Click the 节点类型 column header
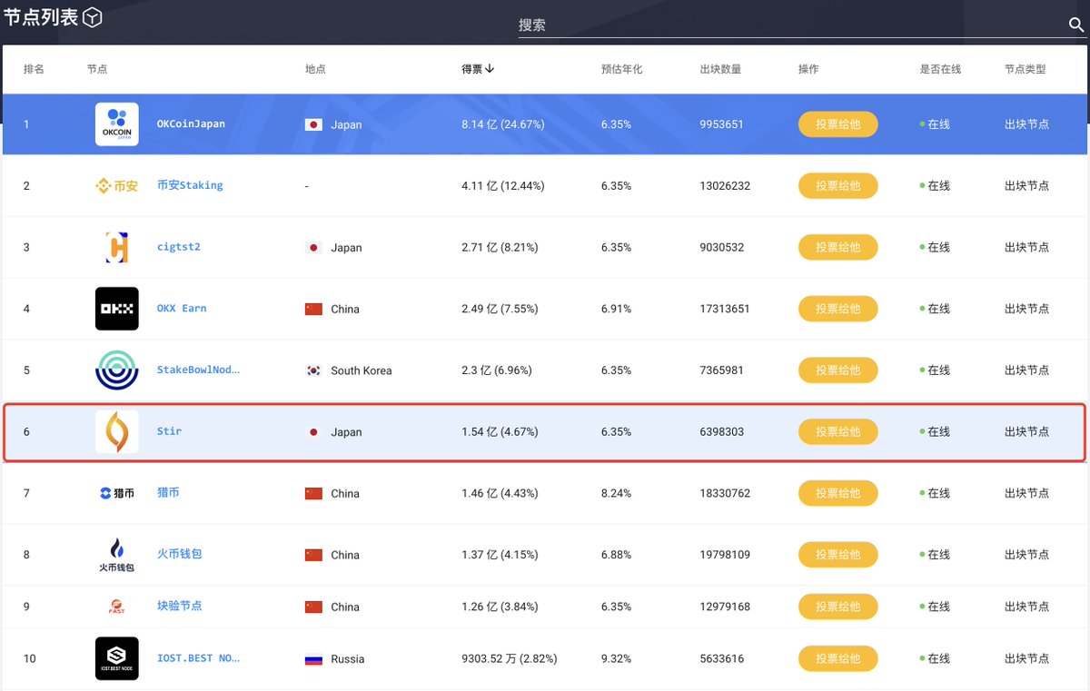 tap(1025, 68)
